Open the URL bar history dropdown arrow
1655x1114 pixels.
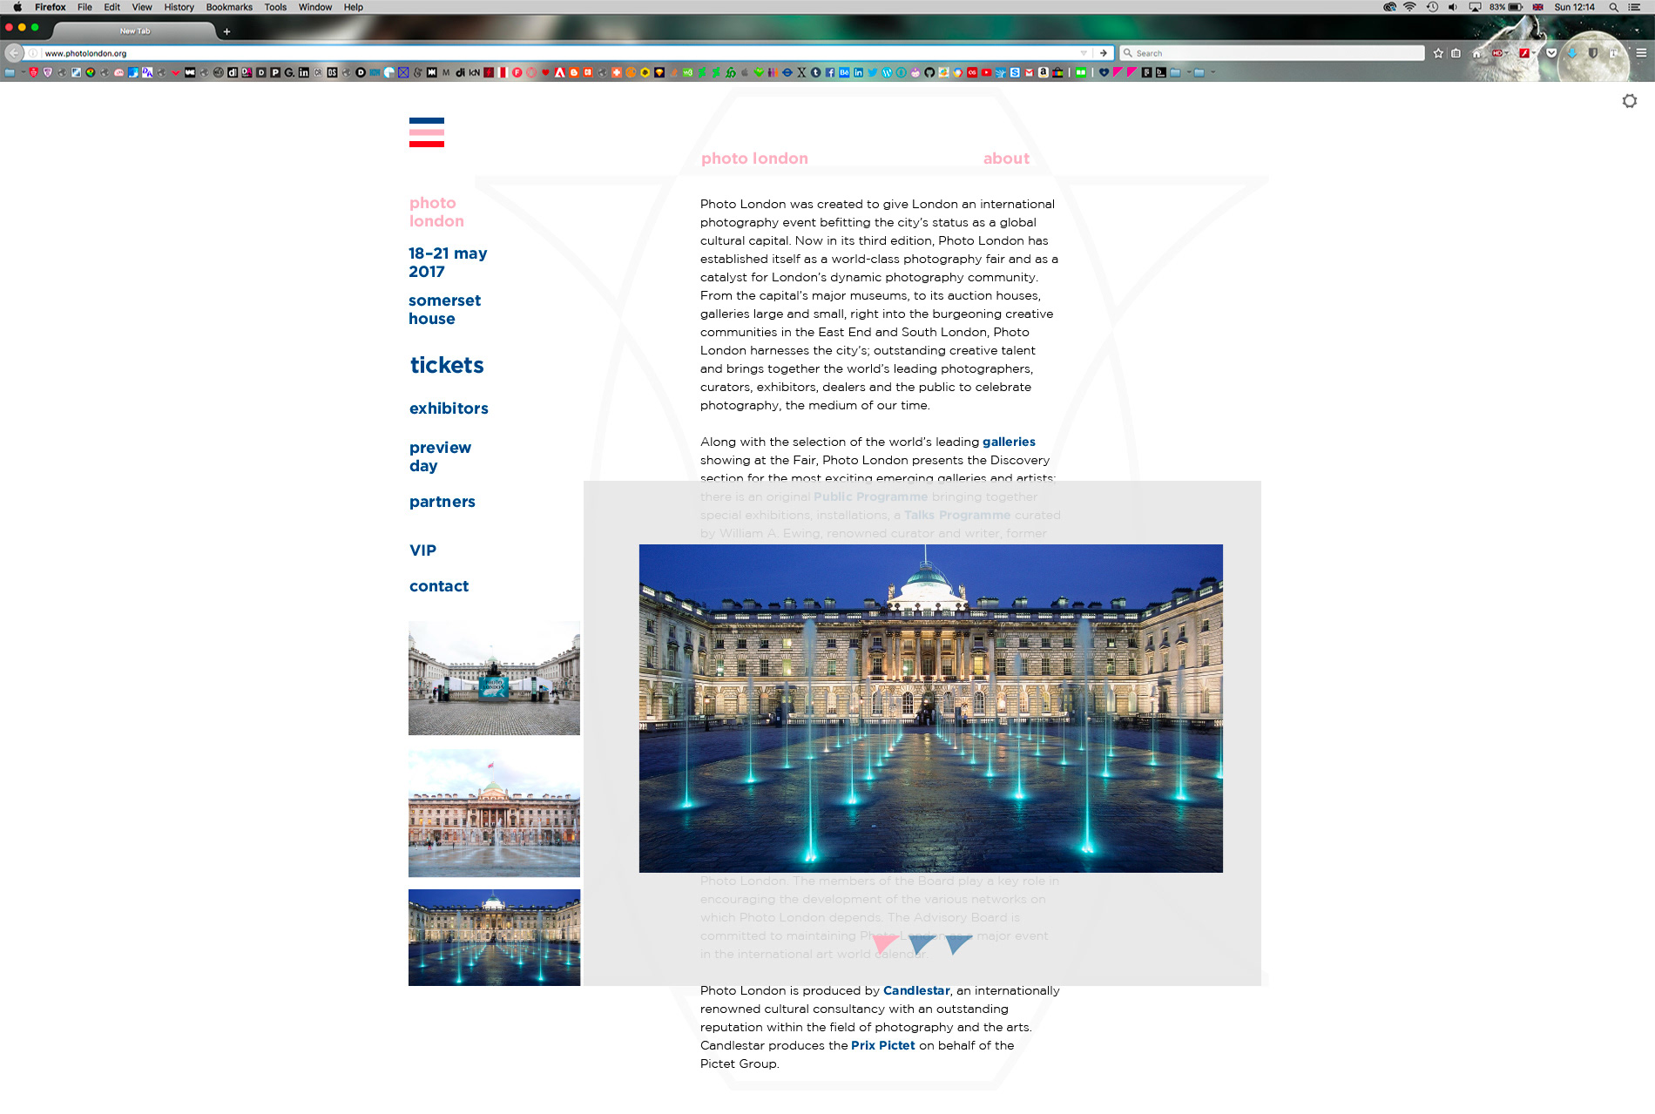(1084, 53)
